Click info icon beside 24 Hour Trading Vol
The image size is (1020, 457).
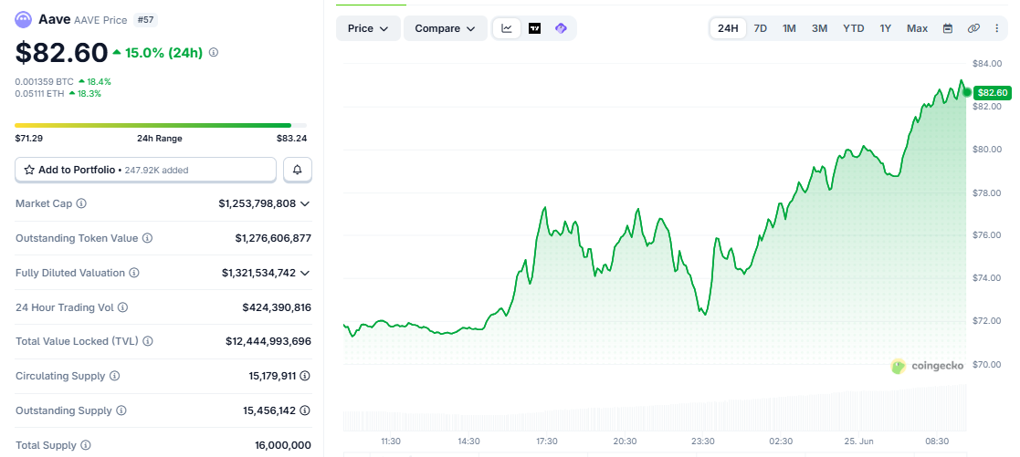123,307
